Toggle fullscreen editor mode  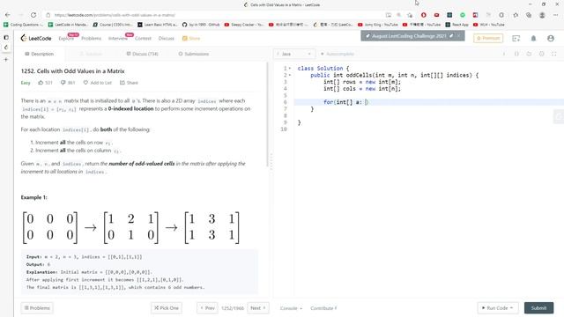pos(554,54)
